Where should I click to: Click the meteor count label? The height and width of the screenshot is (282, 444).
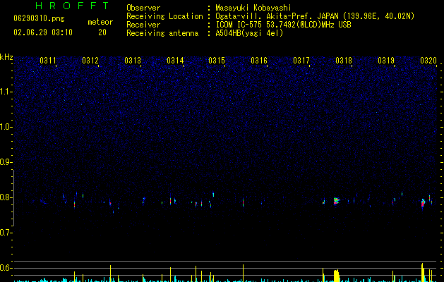pos(100,22)
